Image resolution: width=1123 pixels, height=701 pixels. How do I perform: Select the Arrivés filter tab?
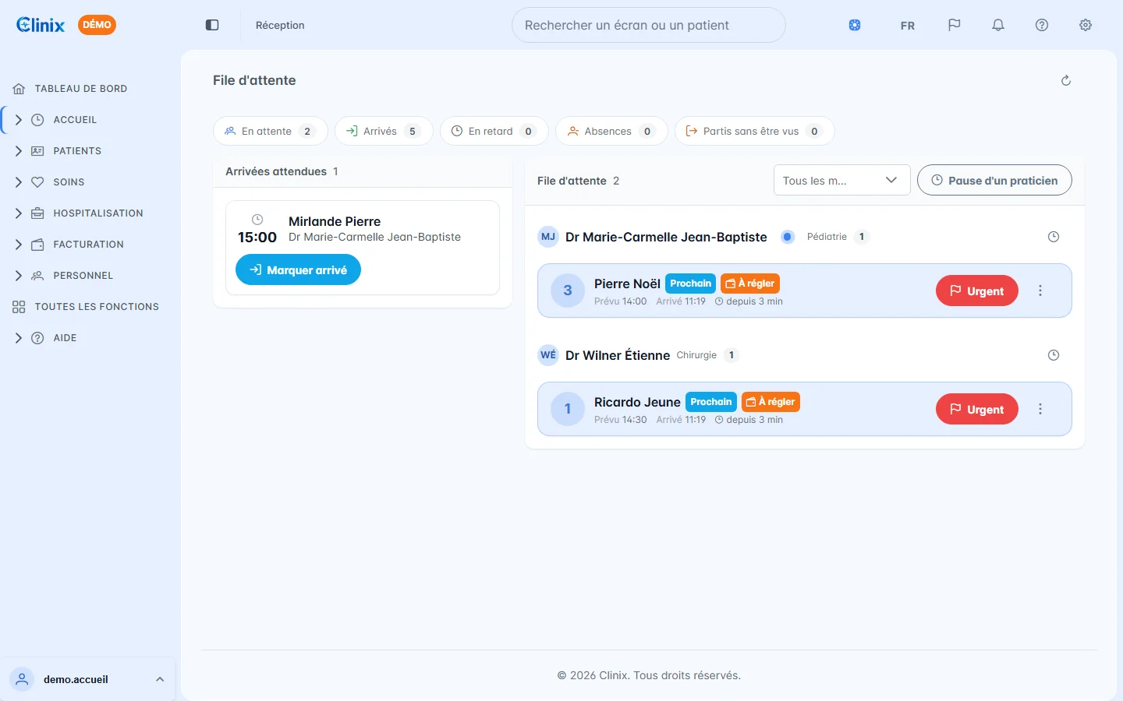(384, 131)
